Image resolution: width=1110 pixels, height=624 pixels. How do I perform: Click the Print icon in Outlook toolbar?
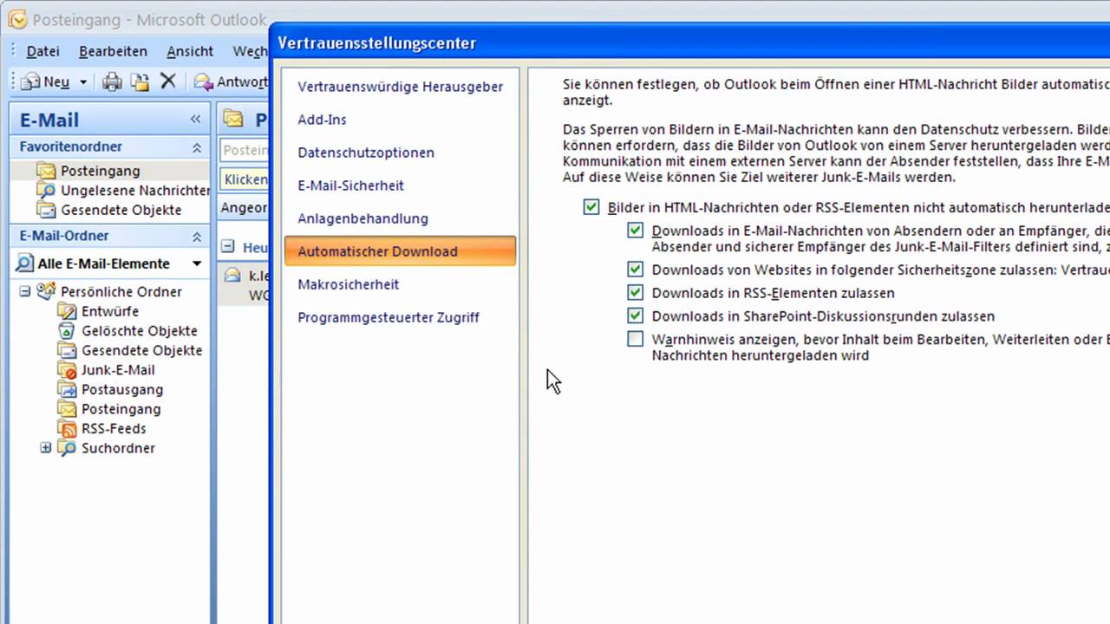coord(112,81)
